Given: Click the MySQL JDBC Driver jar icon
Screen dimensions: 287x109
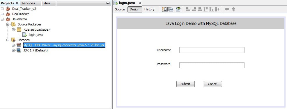Looking at the screenshot, I should 19,45.
